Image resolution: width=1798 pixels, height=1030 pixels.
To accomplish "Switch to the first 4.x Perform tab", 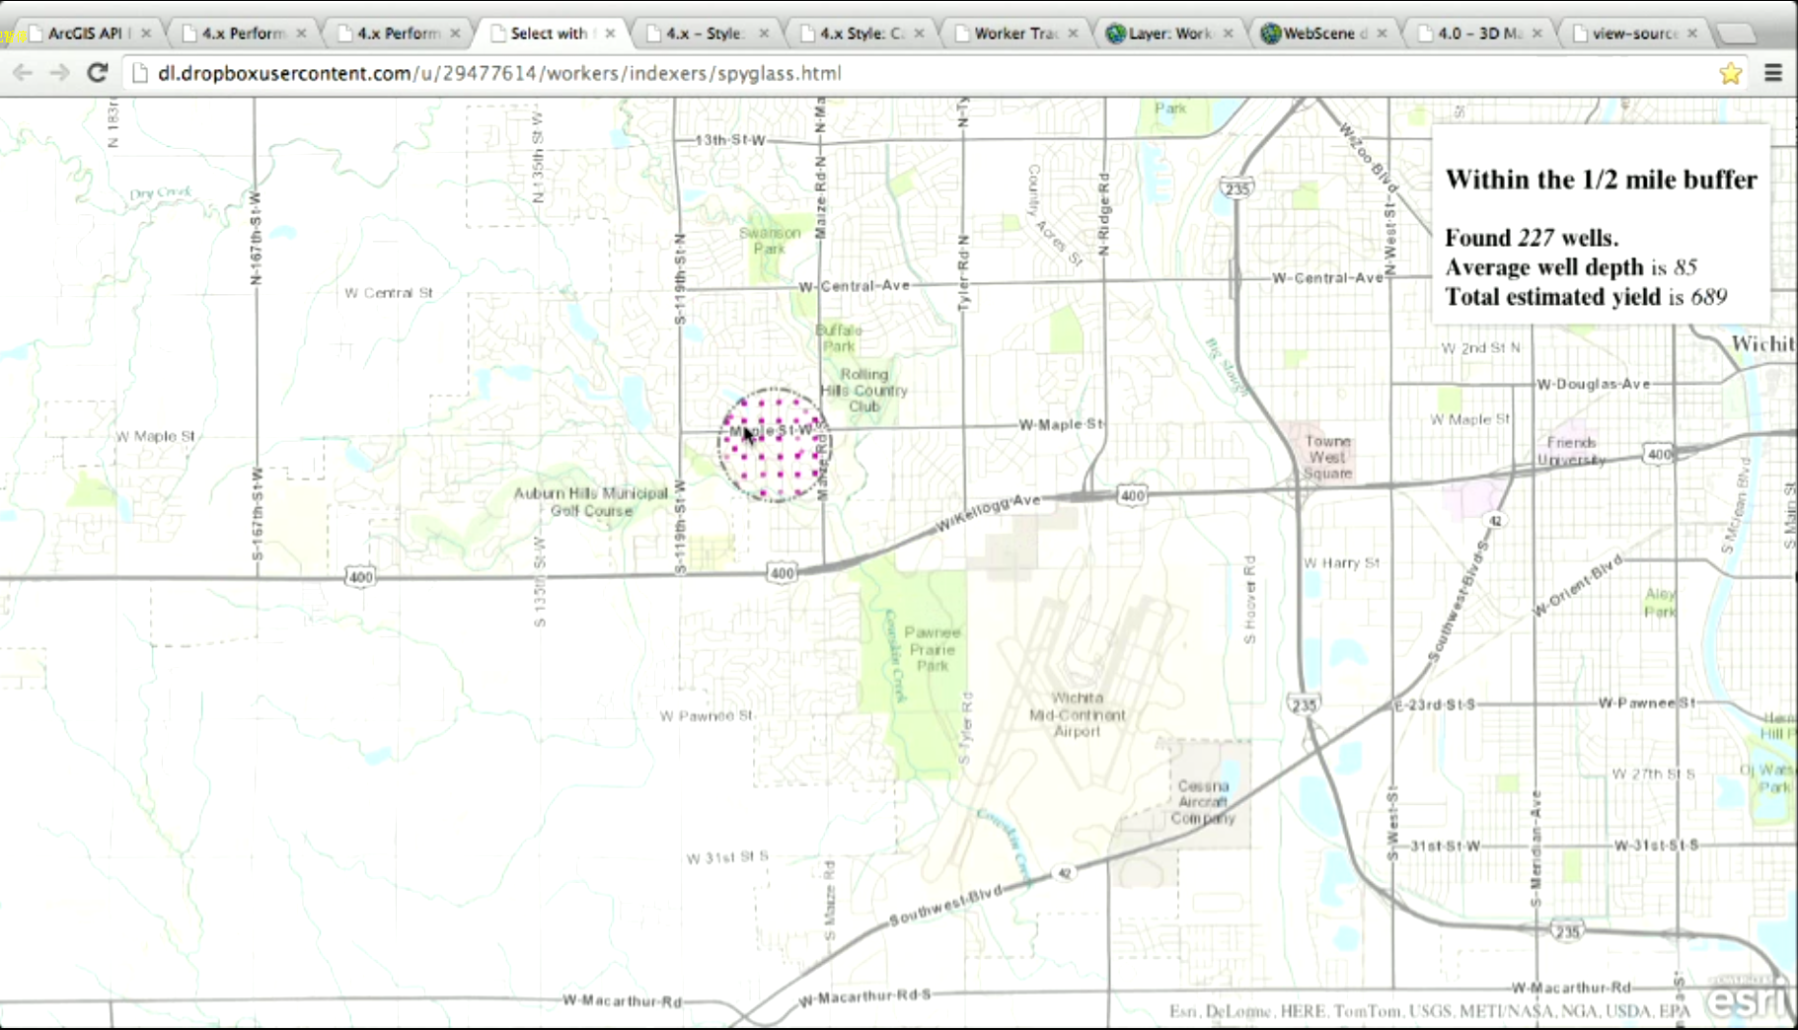I will [243, 33].
